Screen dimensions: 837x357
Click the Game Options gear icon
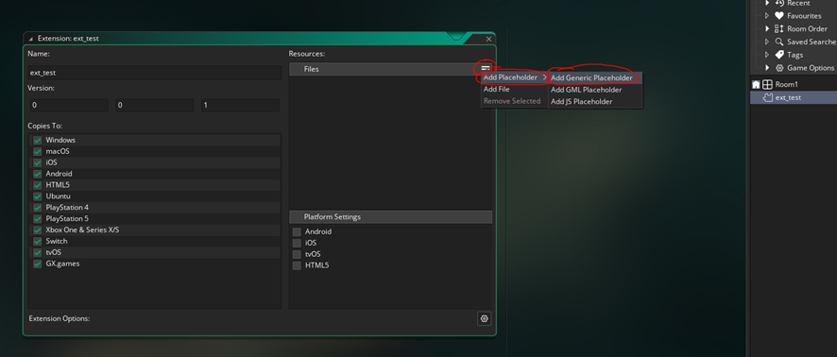pyautogui.click(x=779, y=68)
